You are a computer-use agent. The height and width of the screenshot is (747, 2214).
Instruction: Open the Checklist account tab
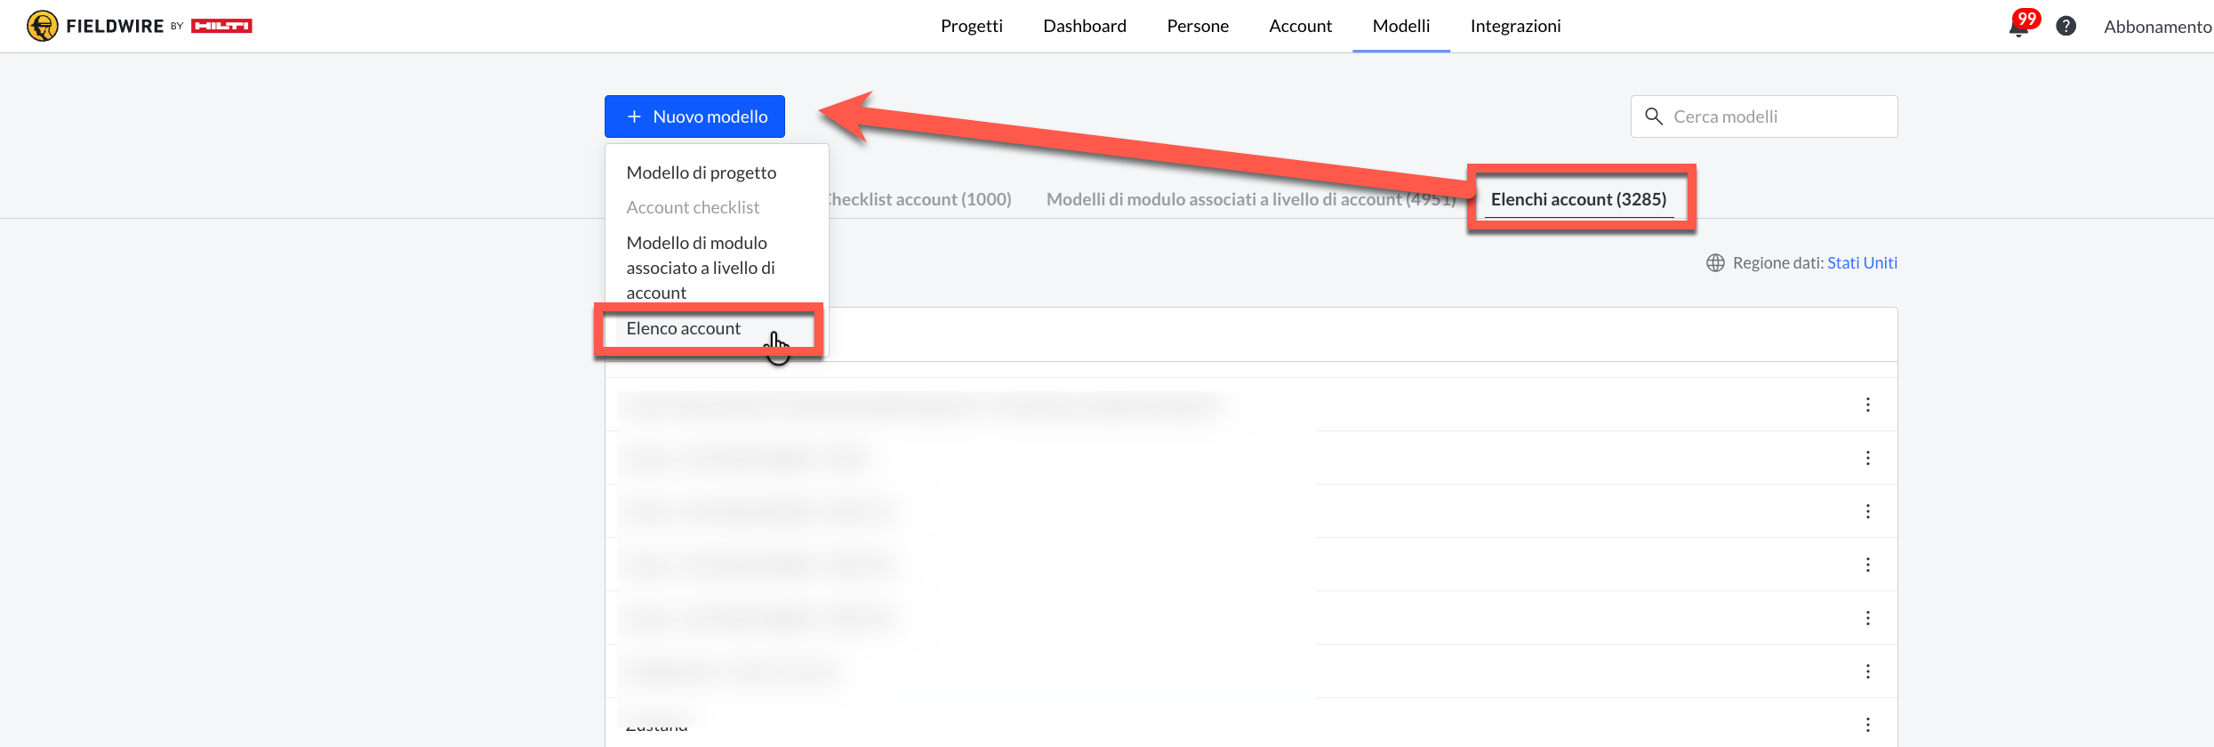tap(920, 199)
